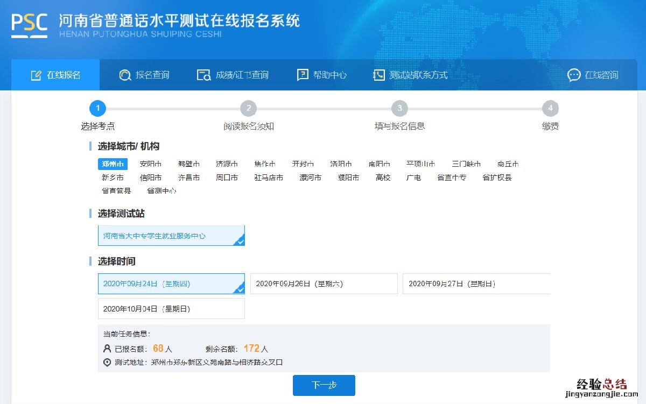Click the 成绩/证书查询 search icon
Screen dimensions: 646x404
203,75
